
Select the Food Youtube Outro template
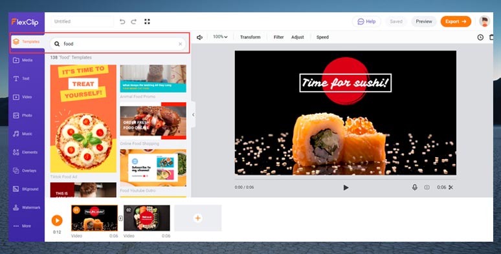click(153, 168)
